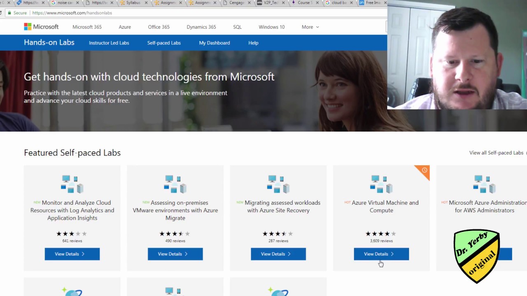
Task: Click the '287 reviews' text
Action: (x=278, y=241)
